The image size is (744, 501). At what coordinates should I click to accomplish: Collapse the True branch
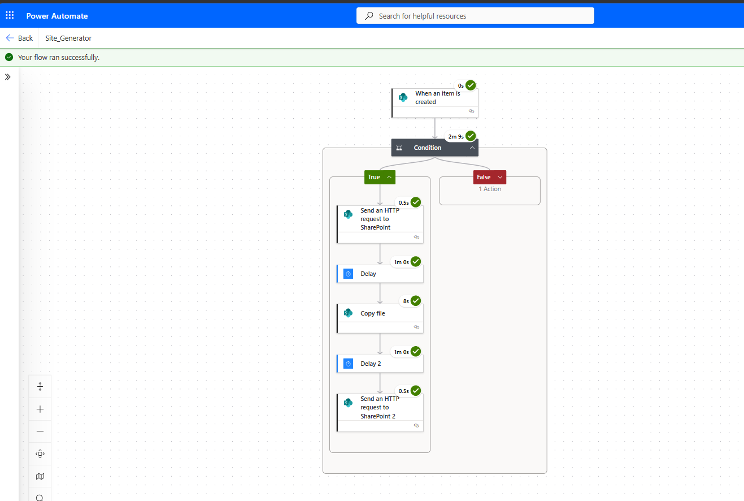pos(389,177)
